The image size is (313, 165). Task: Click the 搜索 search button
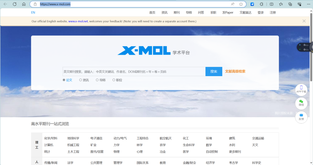[x=214, y=71]
